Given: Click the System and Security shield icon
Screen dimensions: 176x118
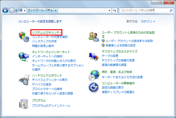Looking at the screenshot, I should pyautogui.click(x=24, y=37).
